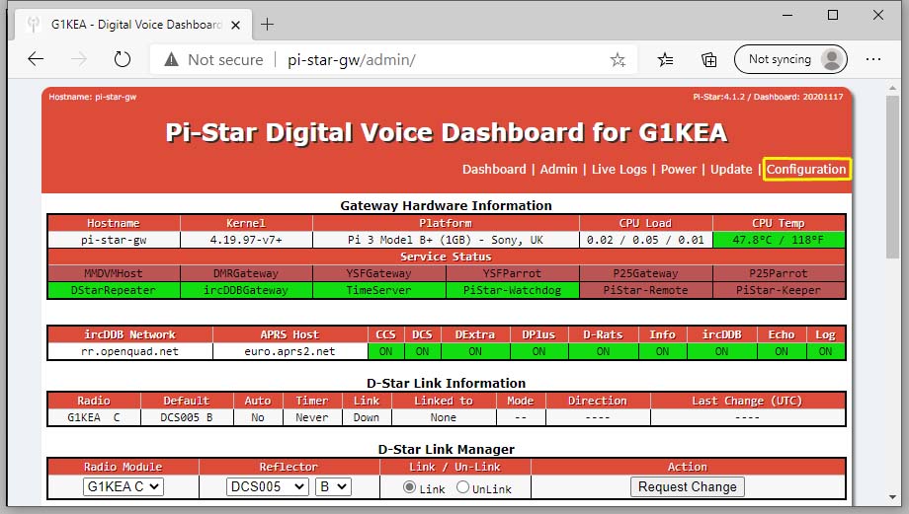The height and width of the screenshot is (514, 909).
Task: Add this page to favorites star icon
Action: pos(618,59)
